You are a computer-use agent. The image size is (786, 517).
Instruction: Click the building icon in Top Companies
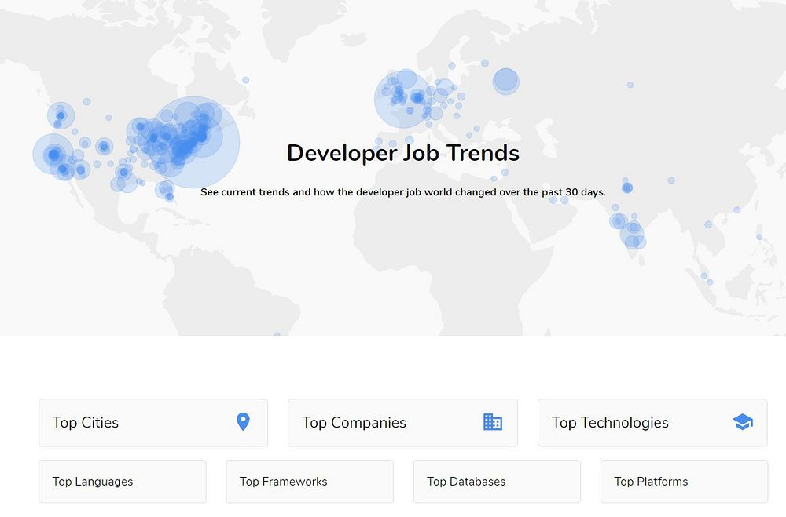click(493, 422)
